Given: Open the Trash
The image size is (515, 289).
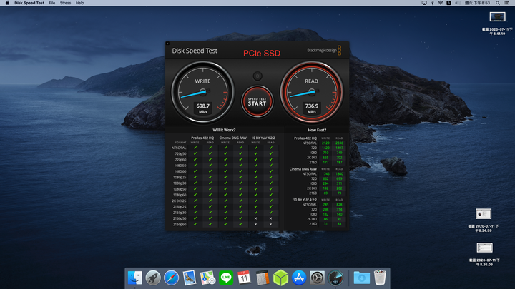Looking at the screenshot, I should coord(380,278).
